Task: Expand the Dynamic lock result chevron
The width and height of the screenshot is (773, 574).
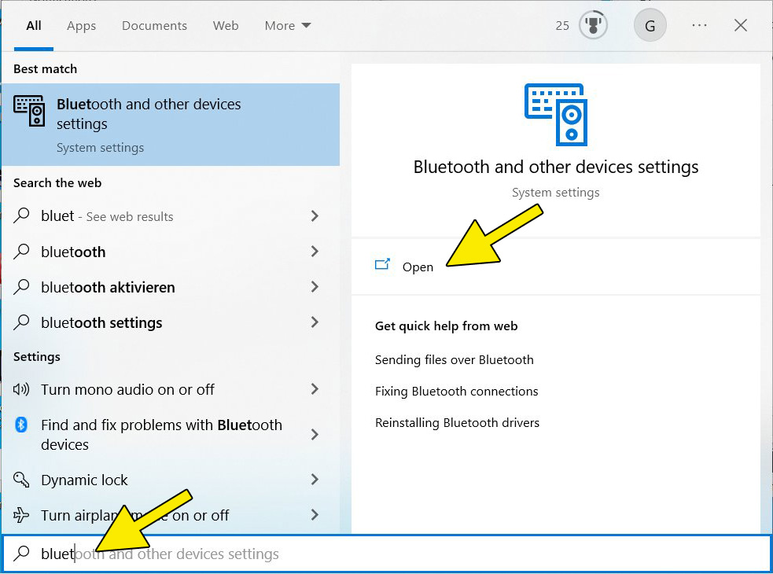Action: (x=315, y=480)
